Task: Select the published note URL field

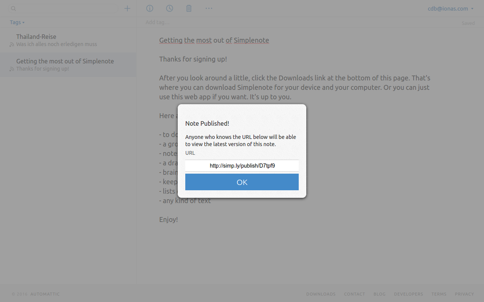Action: click(x=242, y=166)
